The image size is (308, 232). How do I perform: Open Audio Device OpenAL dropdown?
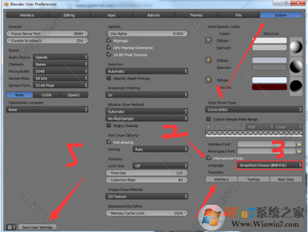(x=61, y=57)
